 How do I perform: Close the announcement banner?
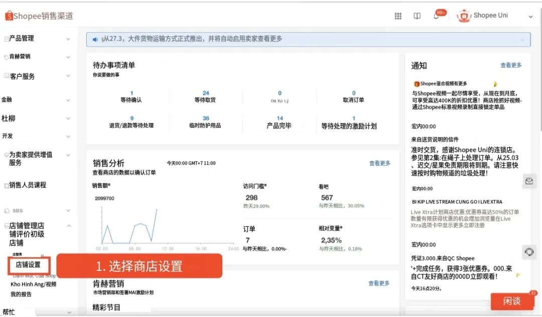point(522,40)
